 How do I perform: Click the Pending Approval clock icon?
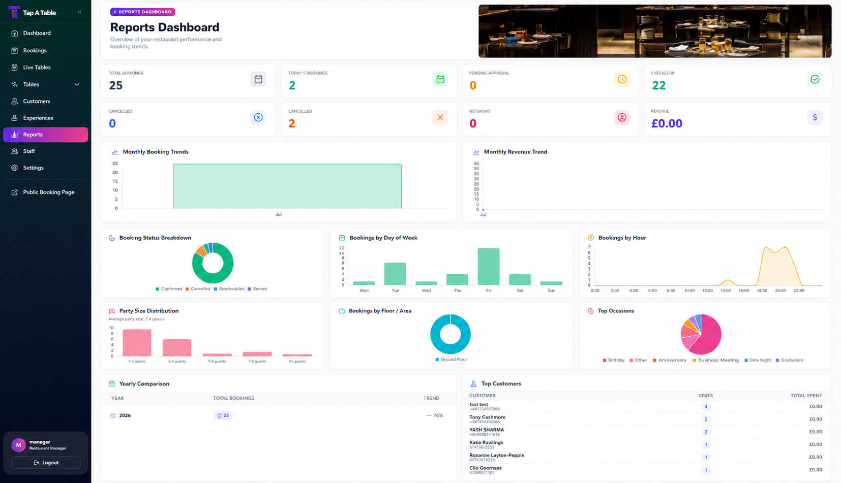coord(622,79)
